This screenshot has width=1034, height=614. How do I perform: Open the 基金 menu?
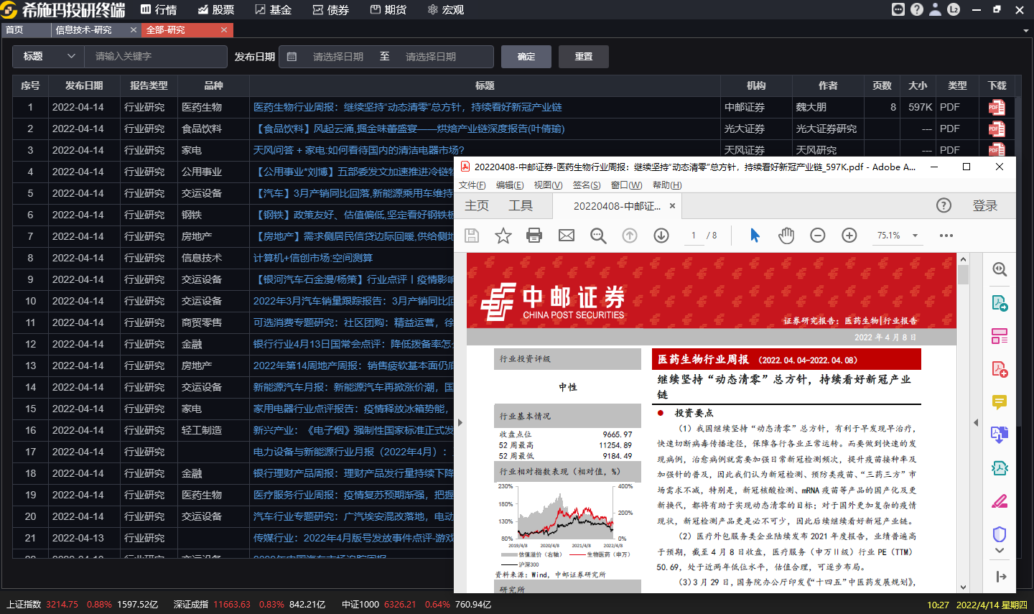click(x=274, y=9)
